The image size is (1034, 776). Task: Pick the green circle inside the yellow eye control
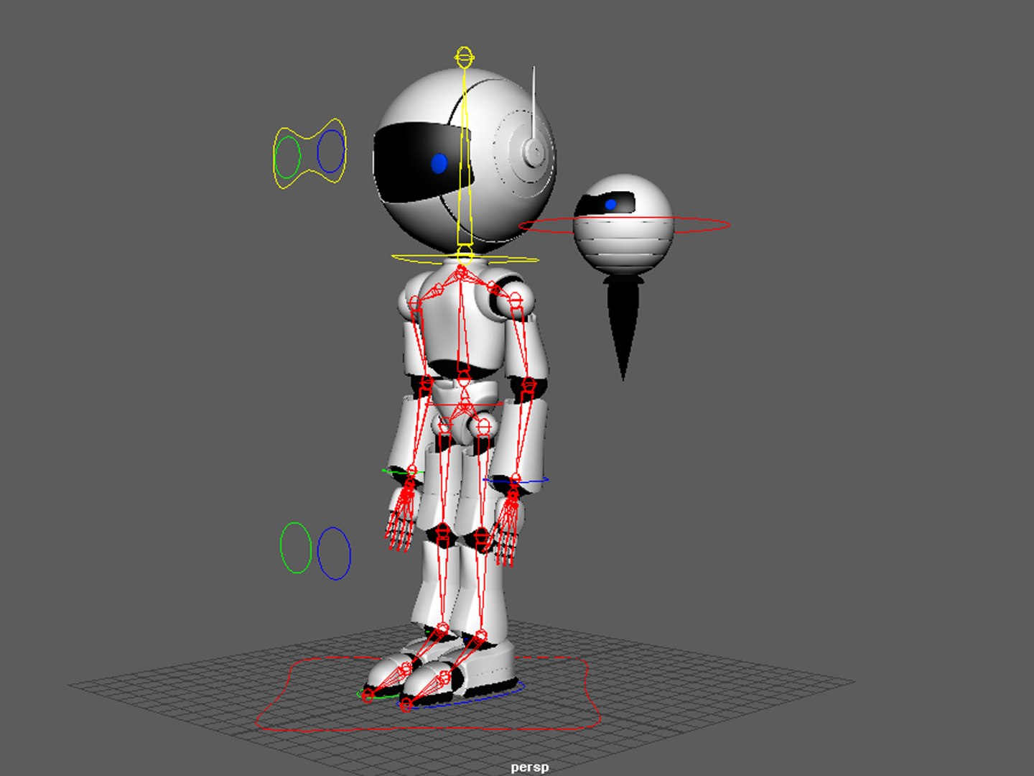coord(287,157)
